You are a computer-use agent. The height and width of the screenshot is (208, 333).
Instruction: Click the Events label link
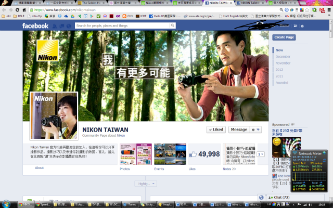coord(159,169)
